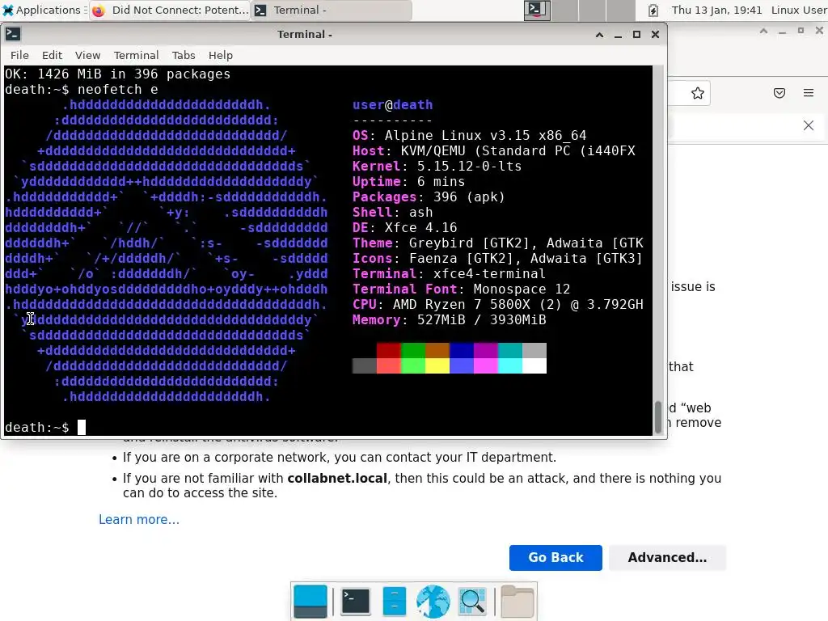828x621 pixels.
Task: Click the 'neofetch e' command text
Action: click(118, 90)
